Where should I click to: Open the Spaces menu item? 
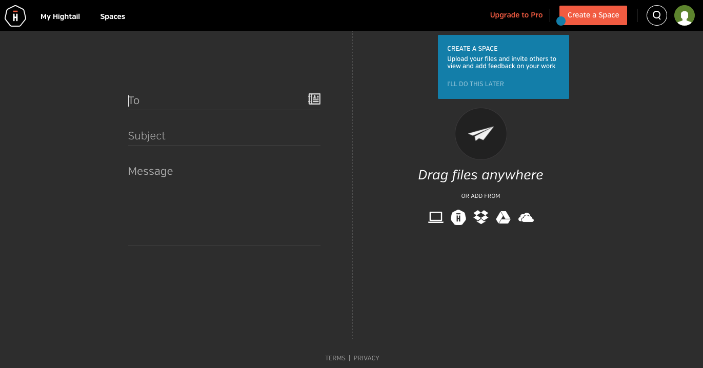click(x=113, y=16)
